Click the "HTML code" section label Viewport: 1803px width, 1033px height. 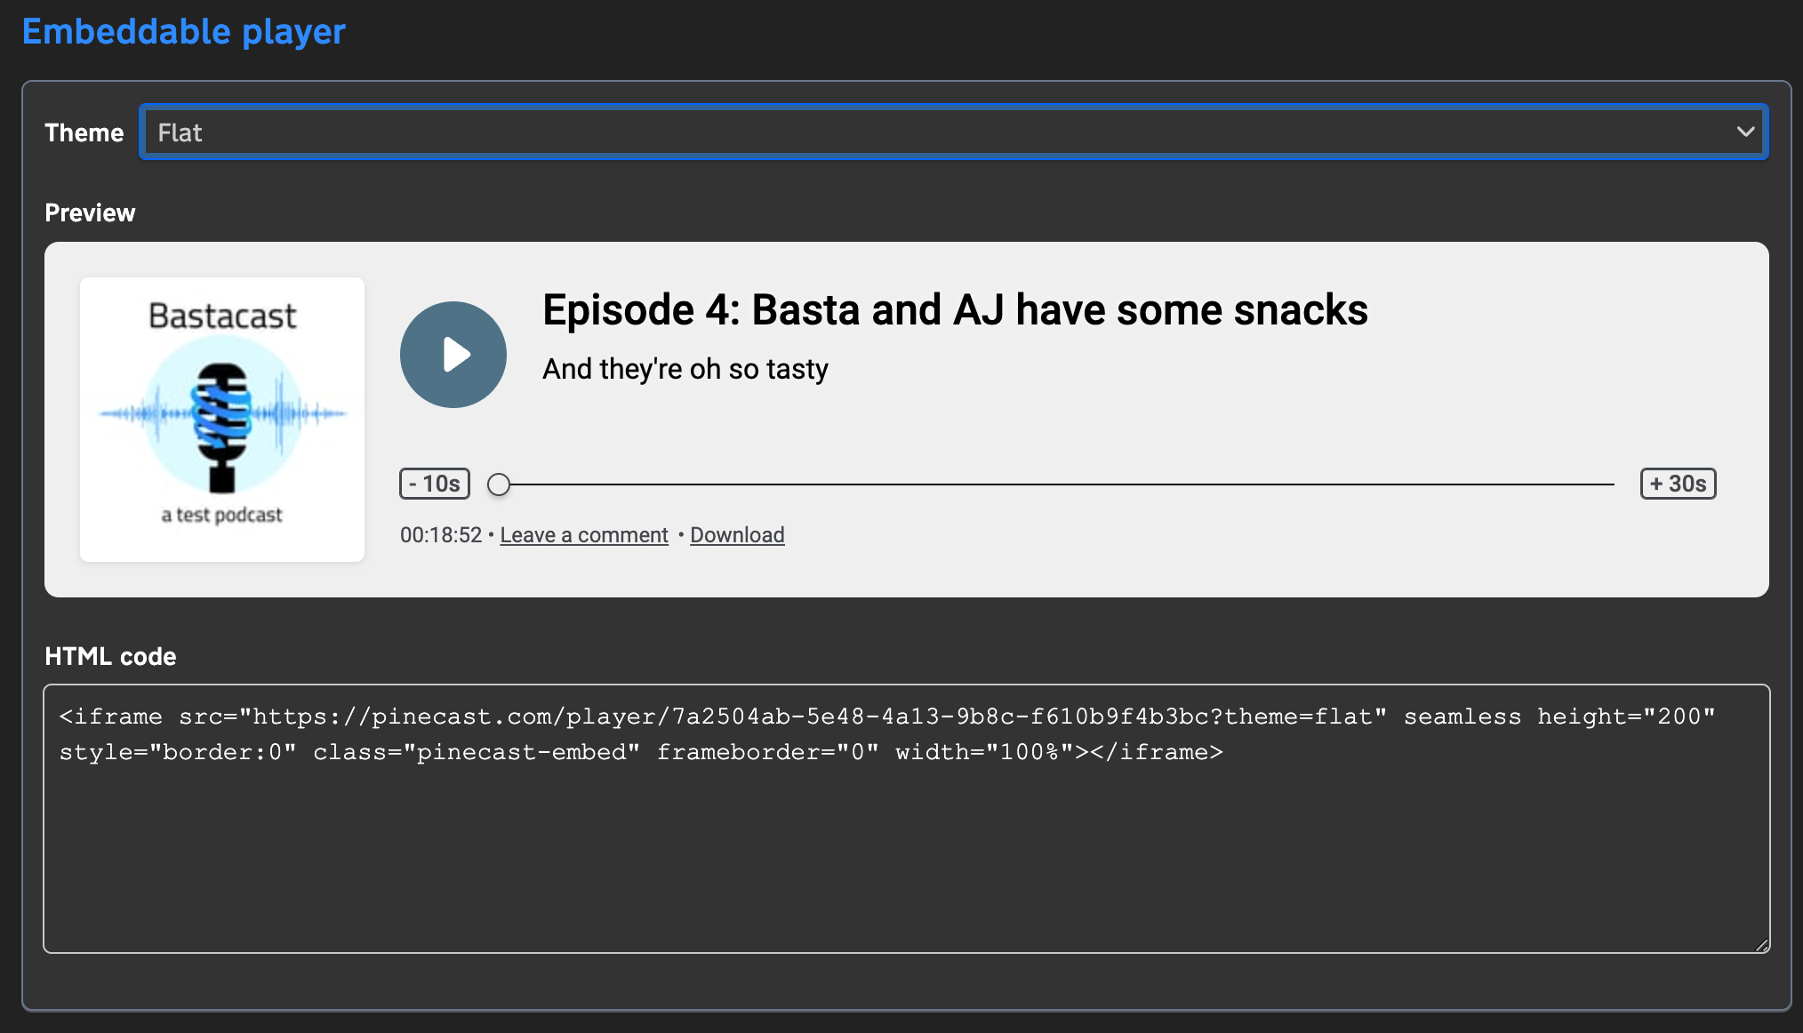[110, 656]
